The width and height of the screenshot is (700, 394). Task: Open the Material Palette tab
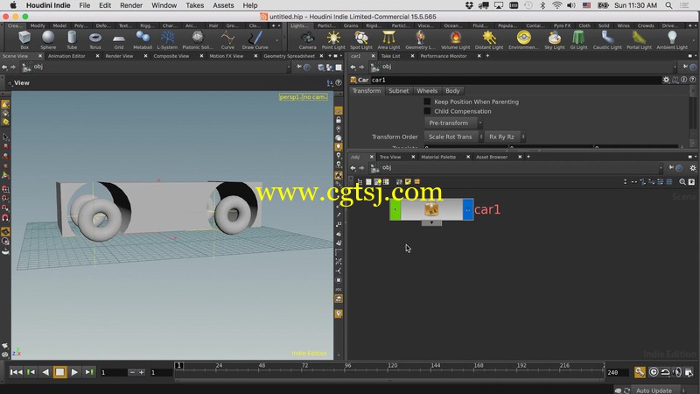(x=438, y=157)
